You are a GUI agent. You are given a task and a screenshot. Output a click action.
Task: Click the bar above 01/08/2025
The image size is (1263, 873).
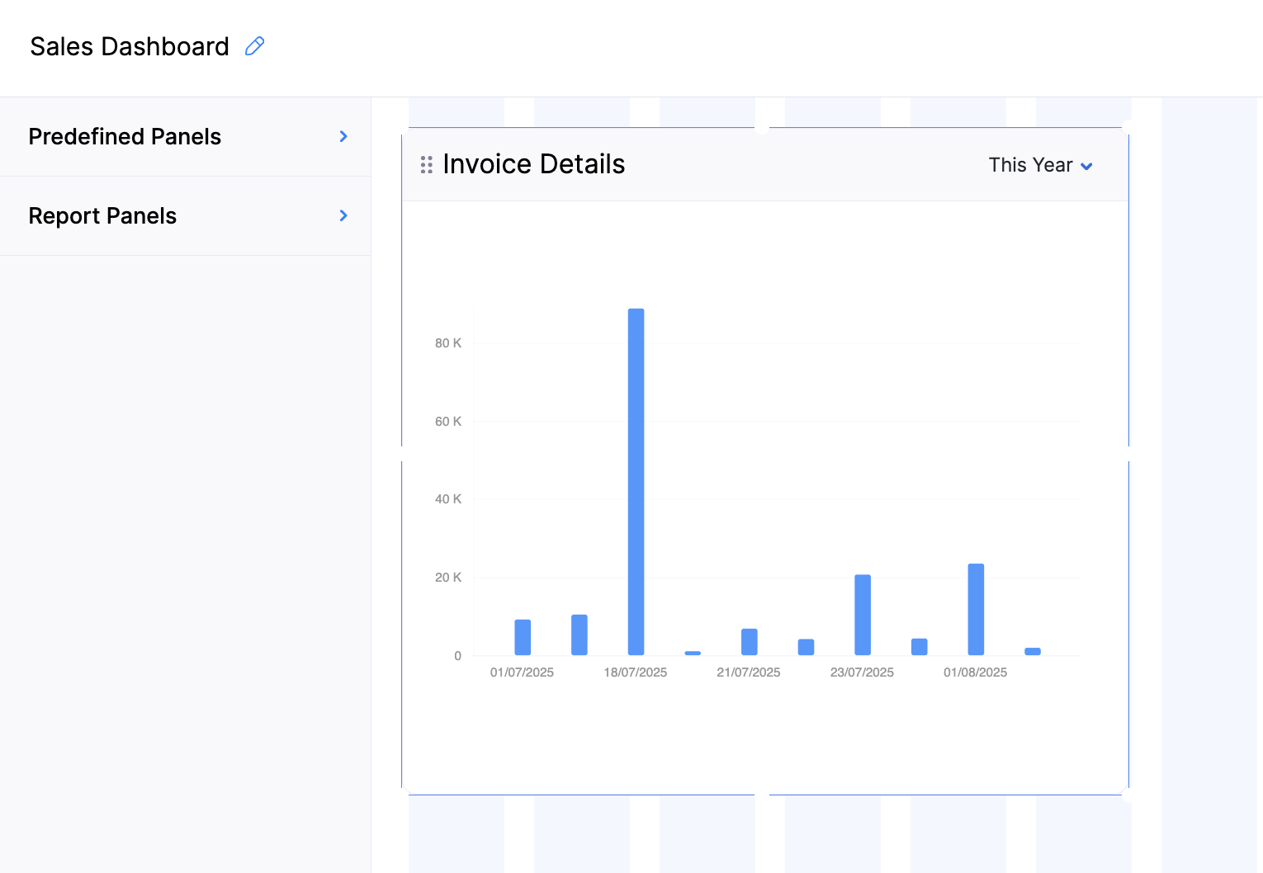click(976, 609)
